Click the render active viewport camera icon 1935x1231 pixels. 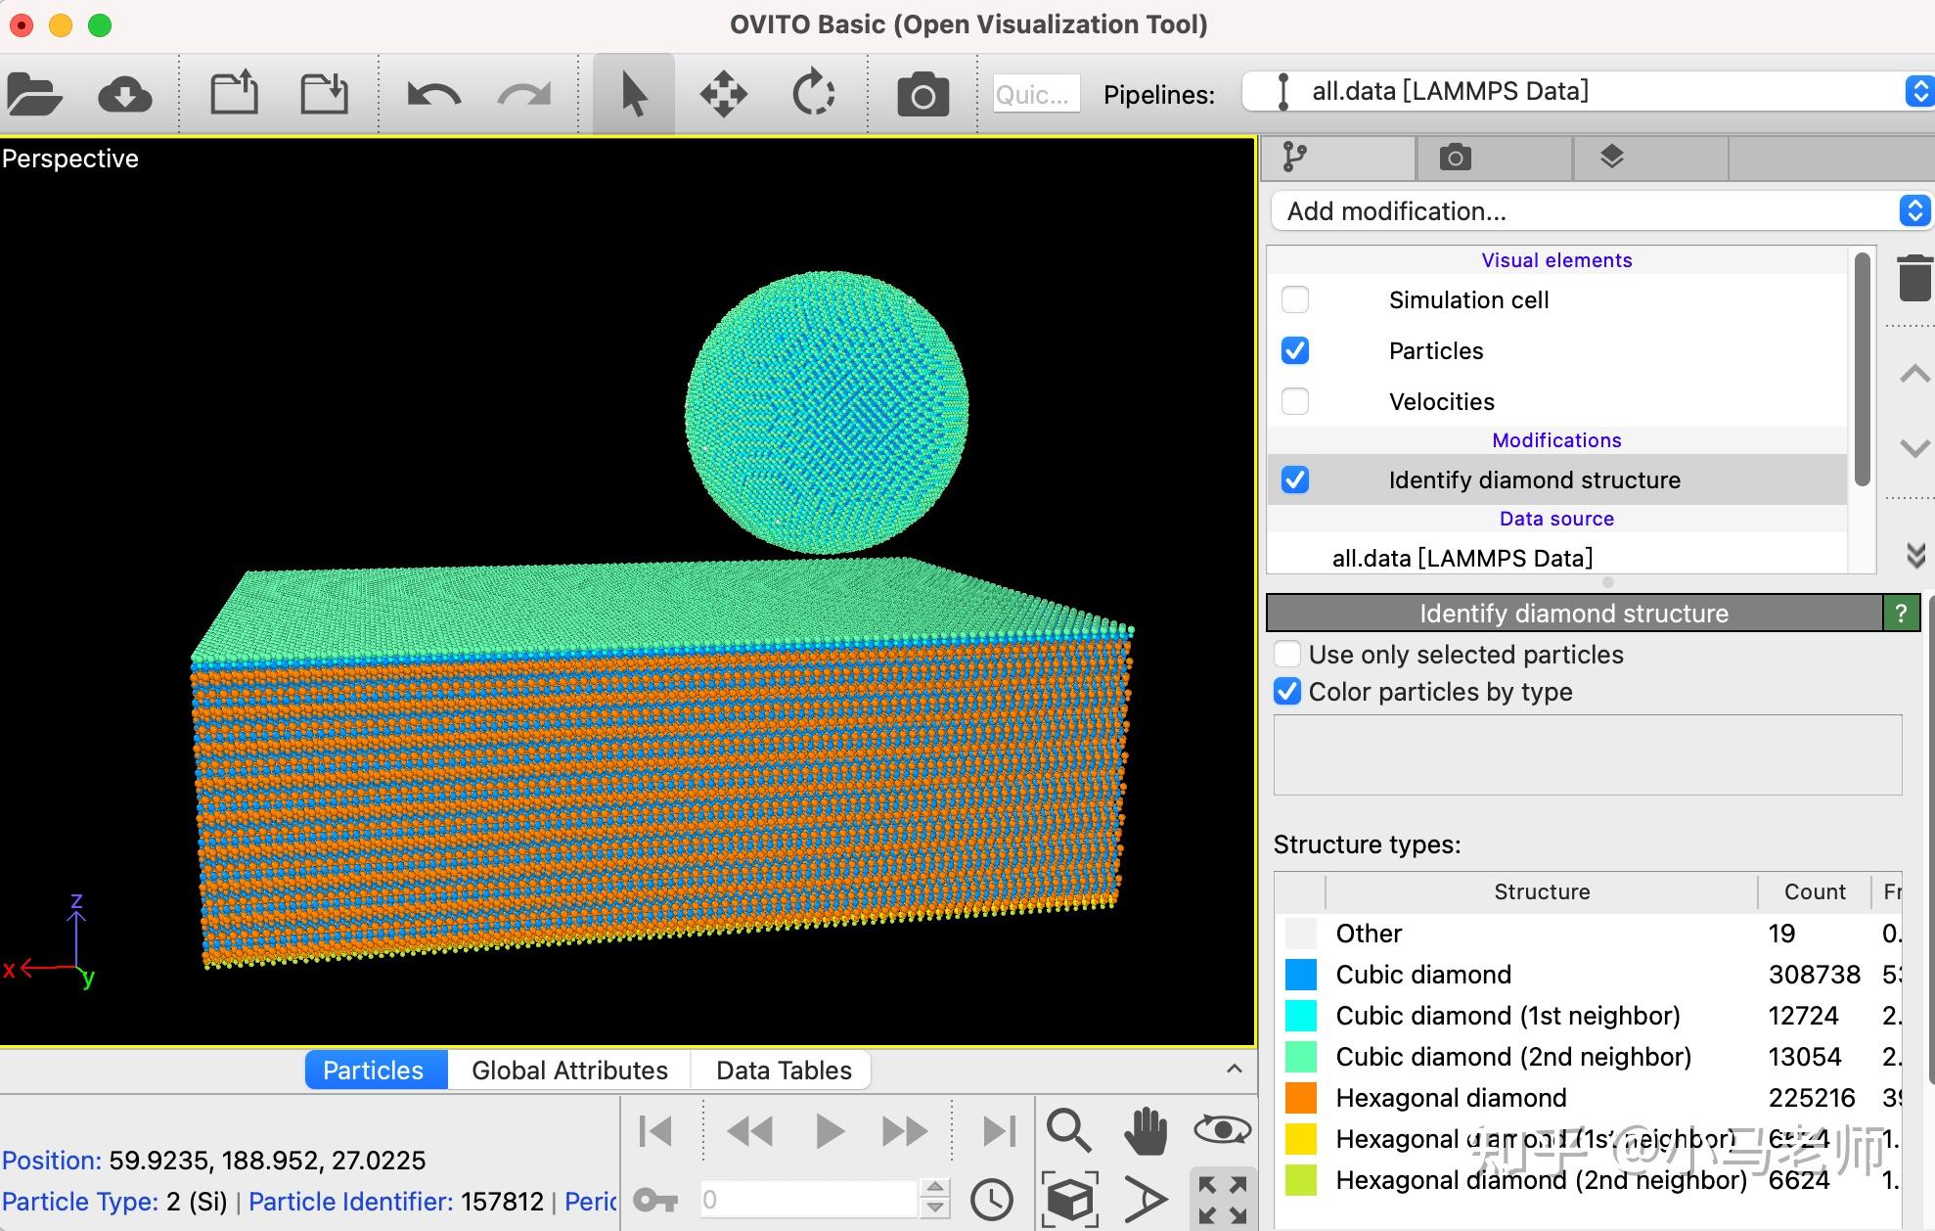coord(922,95)
